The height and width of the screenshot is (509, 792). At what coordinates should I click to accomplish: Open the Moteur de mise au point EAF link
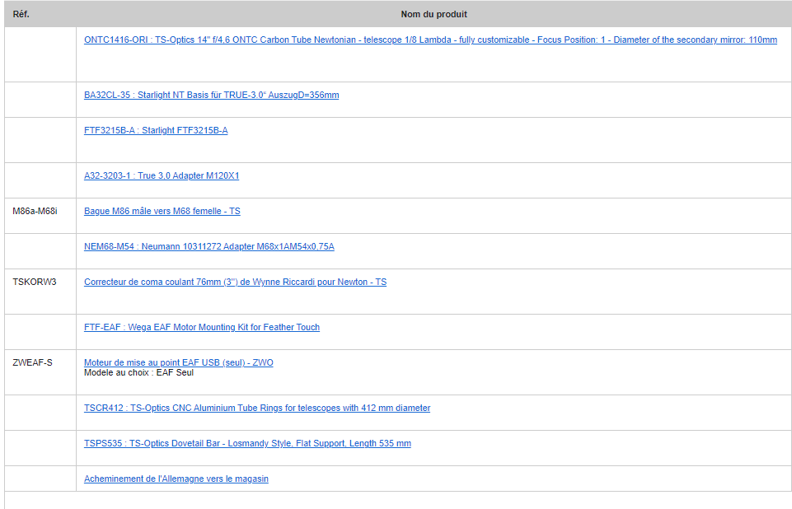[178, 362]
